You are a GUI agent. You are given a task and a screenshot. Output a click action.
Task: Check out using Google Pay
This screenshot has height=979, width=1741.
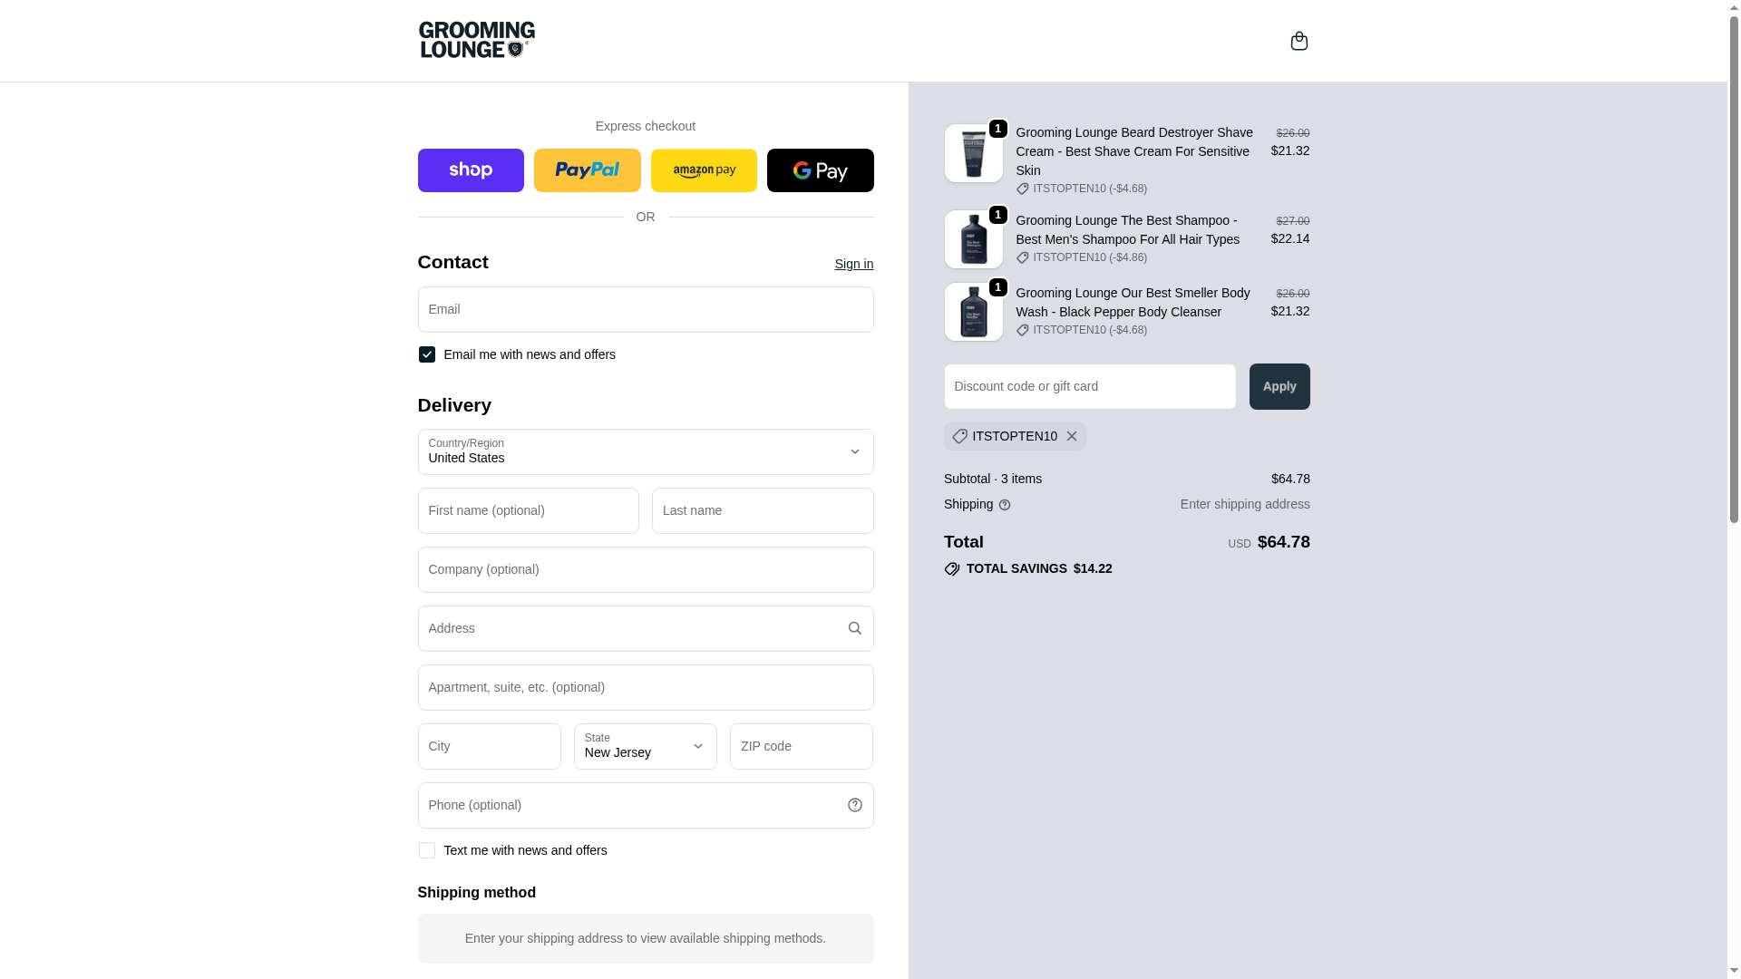point(820,170)
